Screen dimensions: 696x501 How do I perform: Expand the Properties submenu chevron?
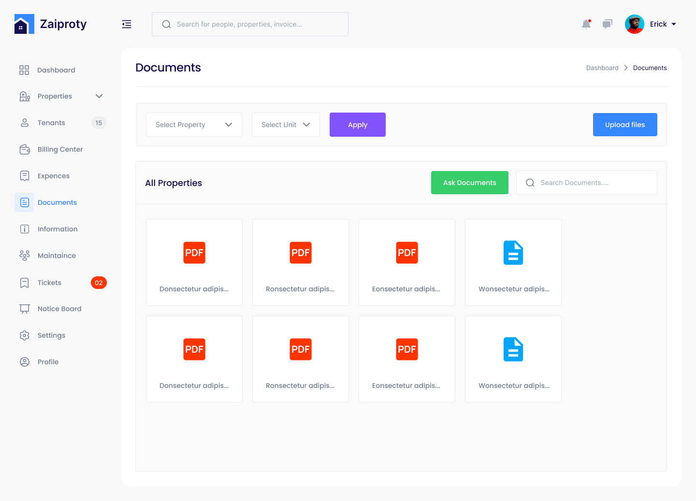tap(99, 96)
